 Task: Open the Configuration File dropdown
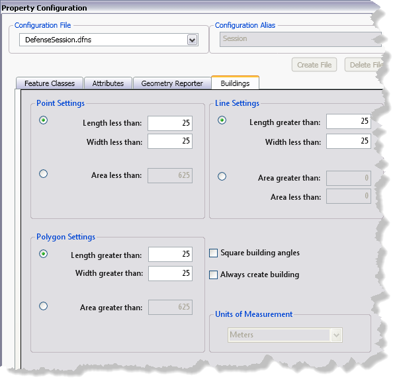tap(192, 40)
